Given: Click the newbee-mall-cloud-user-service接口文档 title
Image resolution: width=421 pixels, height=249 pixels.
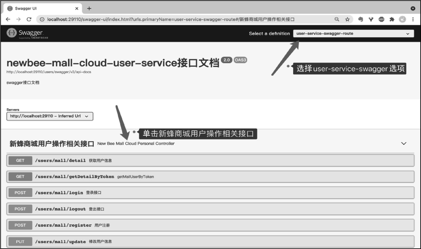Looking at the screenshot, I should (x=113, y=62).
